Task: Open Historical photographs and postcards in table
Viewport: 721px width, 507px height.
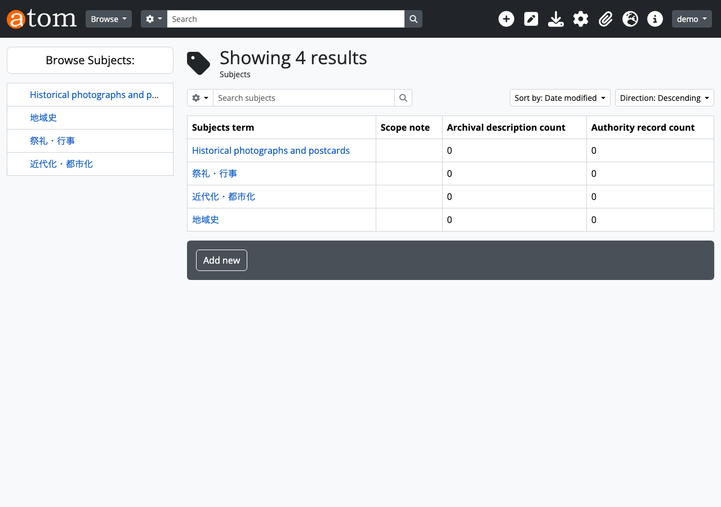Action: point(271,150)
